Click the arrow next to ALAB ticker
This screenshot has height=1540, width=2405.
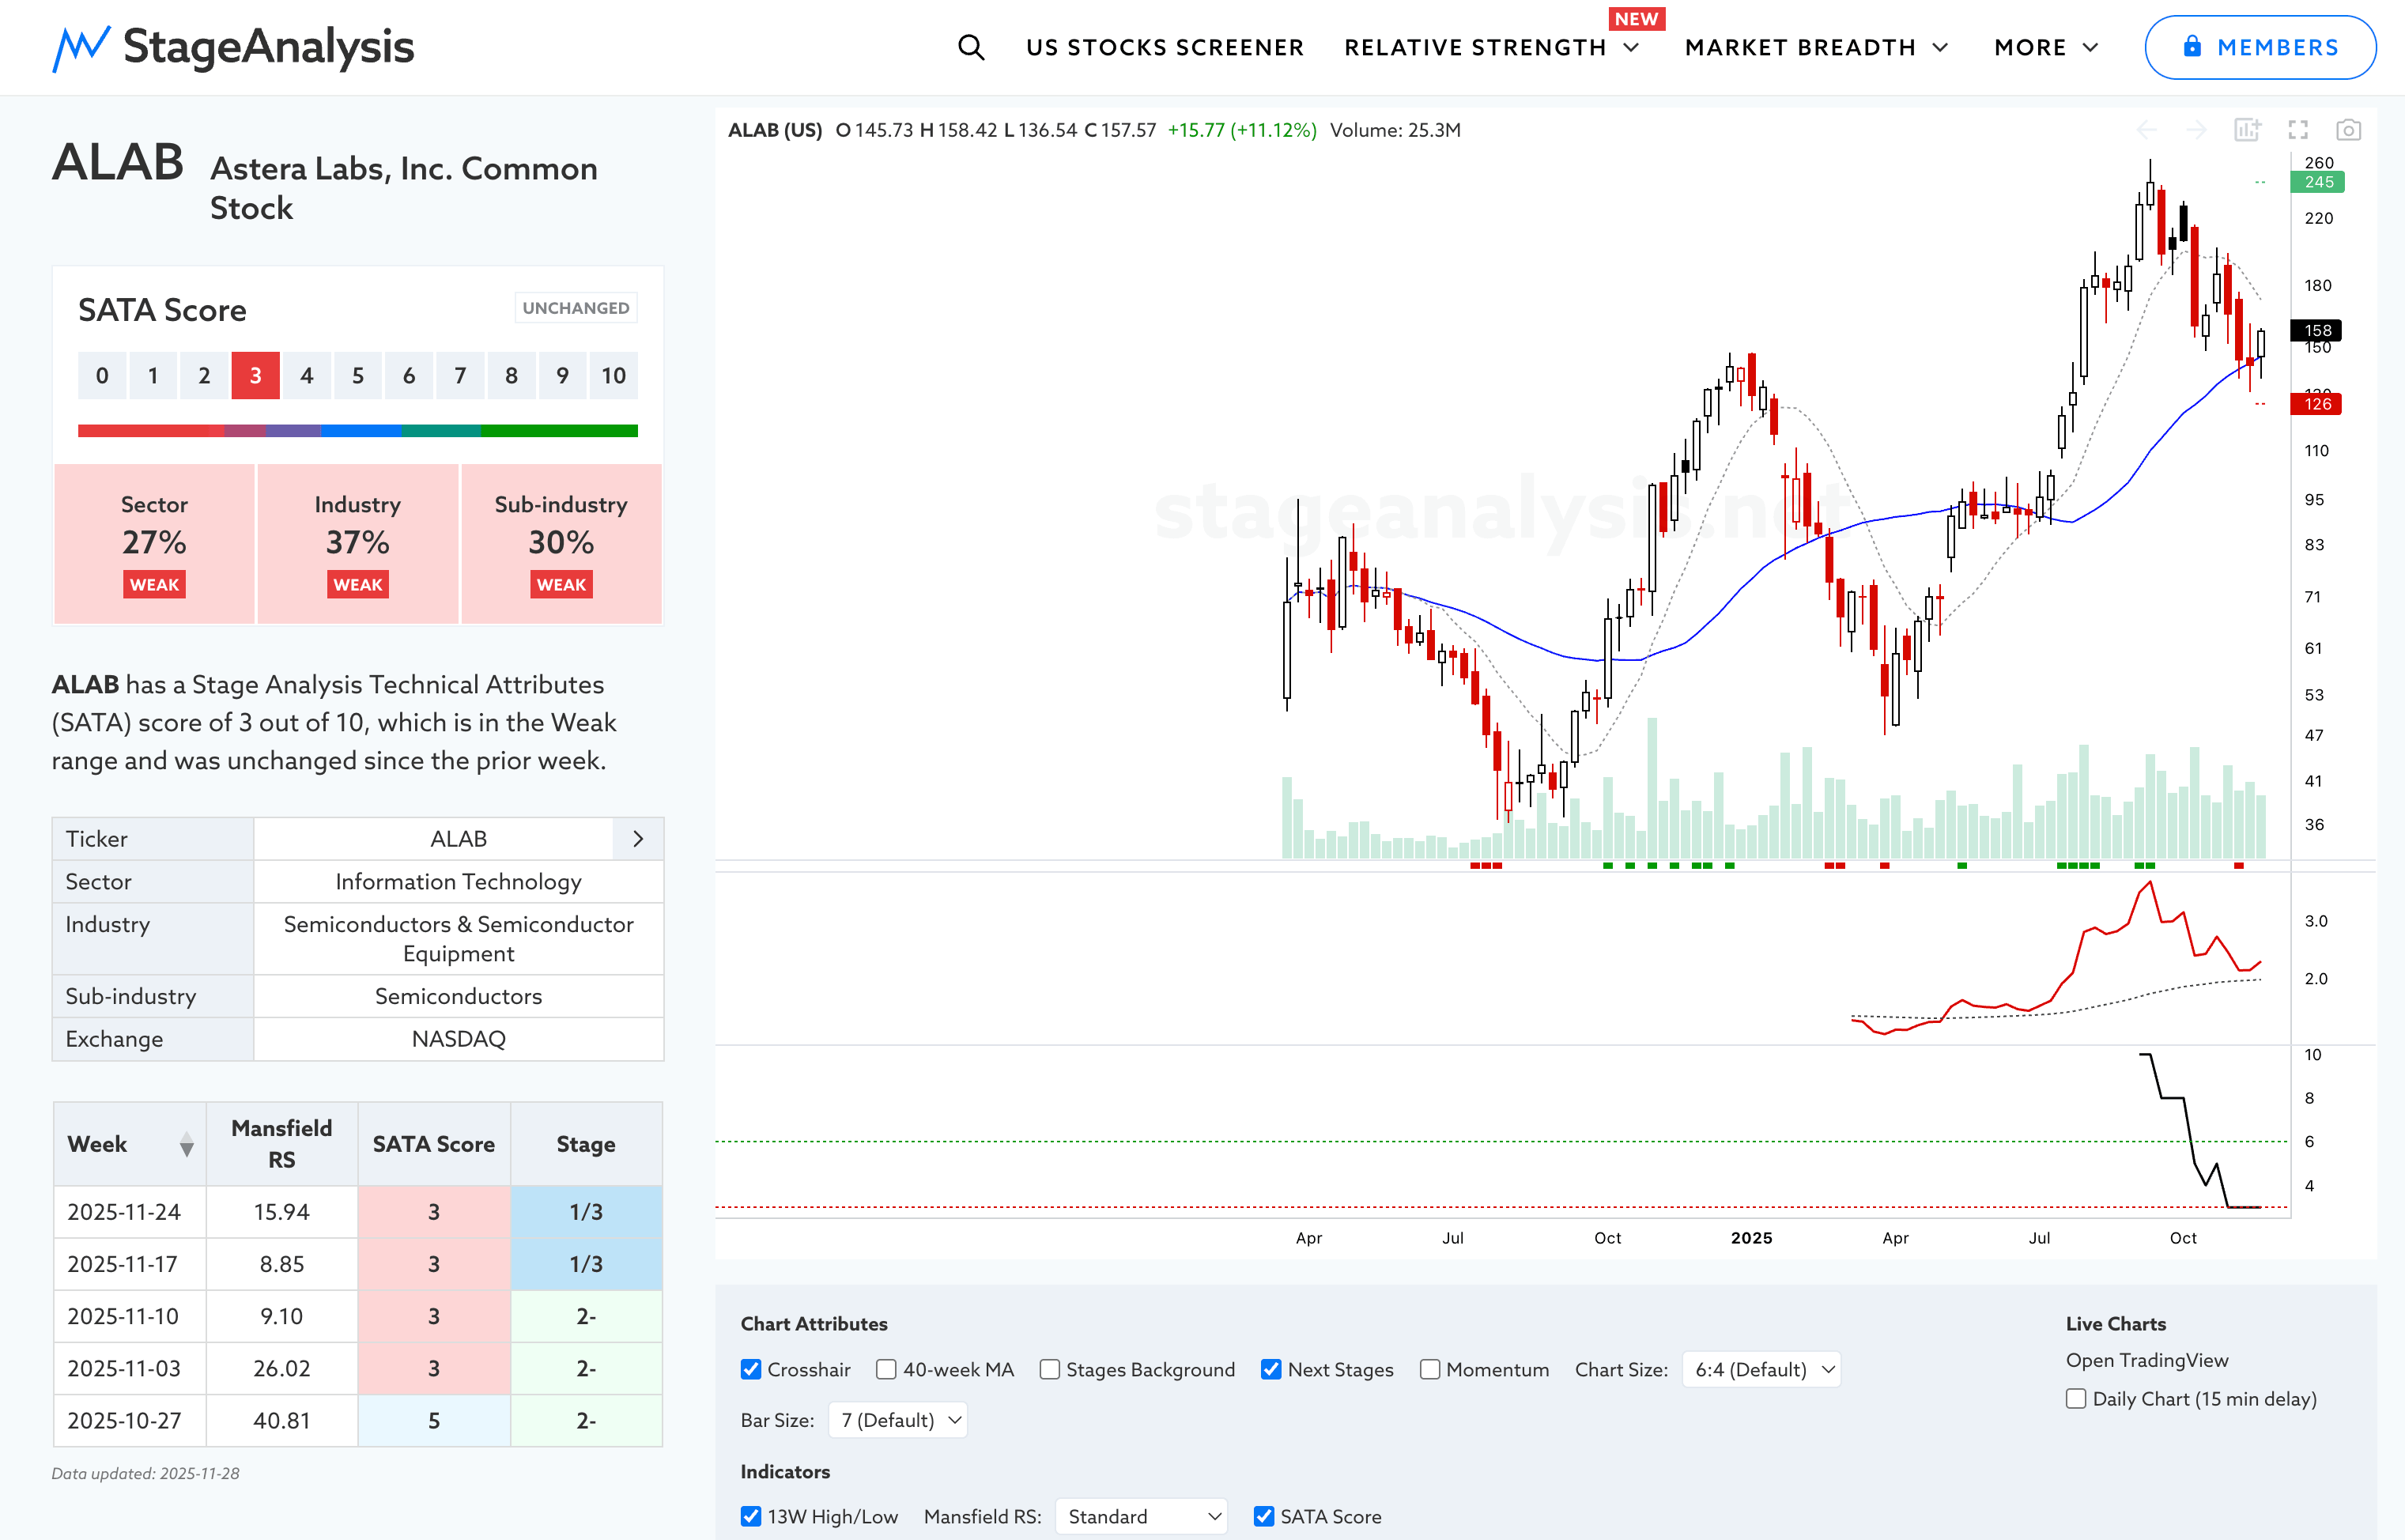[638, 838]
